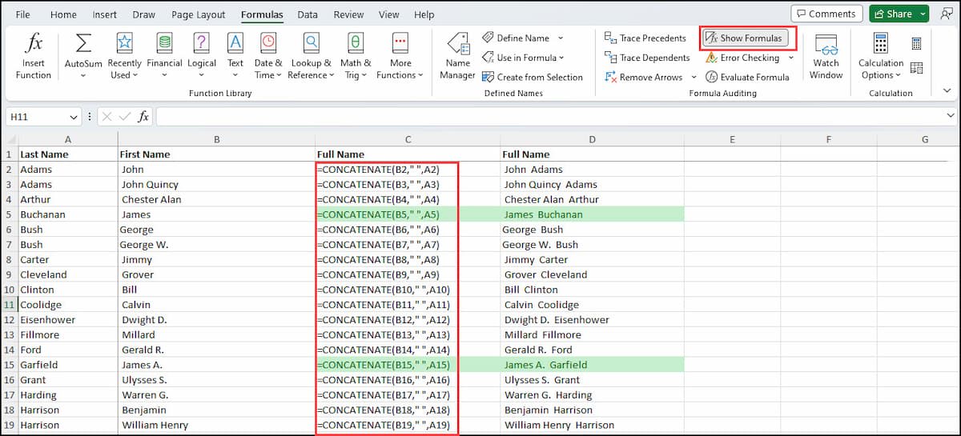Select the "Last Name" header cell
The width and height of the screenshot is (961, 436).
[67, 154]
